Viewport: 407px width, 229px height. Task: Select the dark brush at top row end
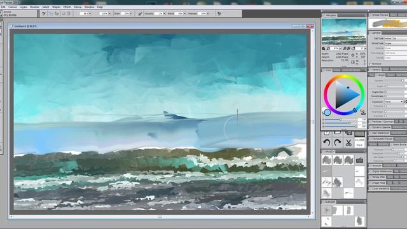359,160
